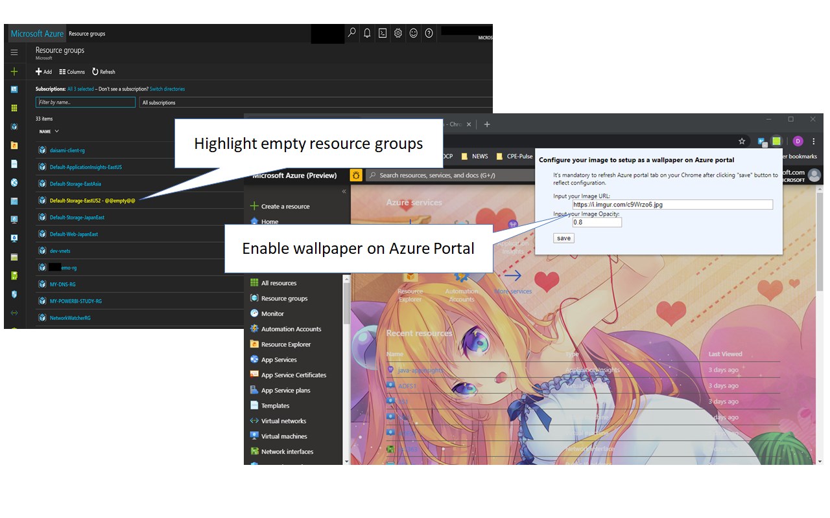The image size is (830, 518).
Task: Click the Image URL input field
Action: tap(672, 205)
